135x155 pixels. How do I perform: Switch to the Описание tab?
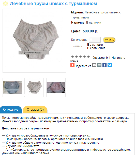tap(11, 109)
